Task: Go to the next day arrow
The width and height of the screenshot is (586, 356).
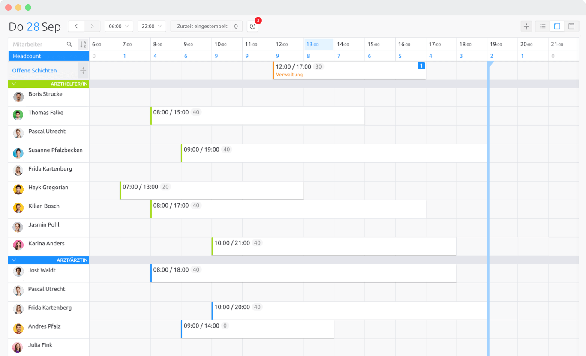Action: coord(92,26)
